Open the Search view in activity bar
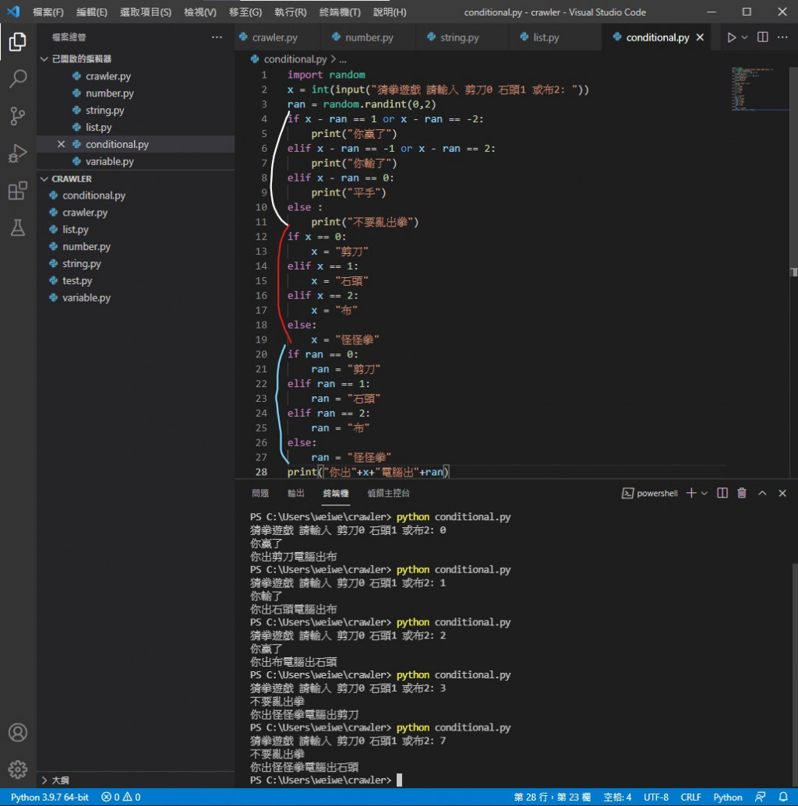Image resolution: width=798 pixels, height=806 pixels. [17, 79]
